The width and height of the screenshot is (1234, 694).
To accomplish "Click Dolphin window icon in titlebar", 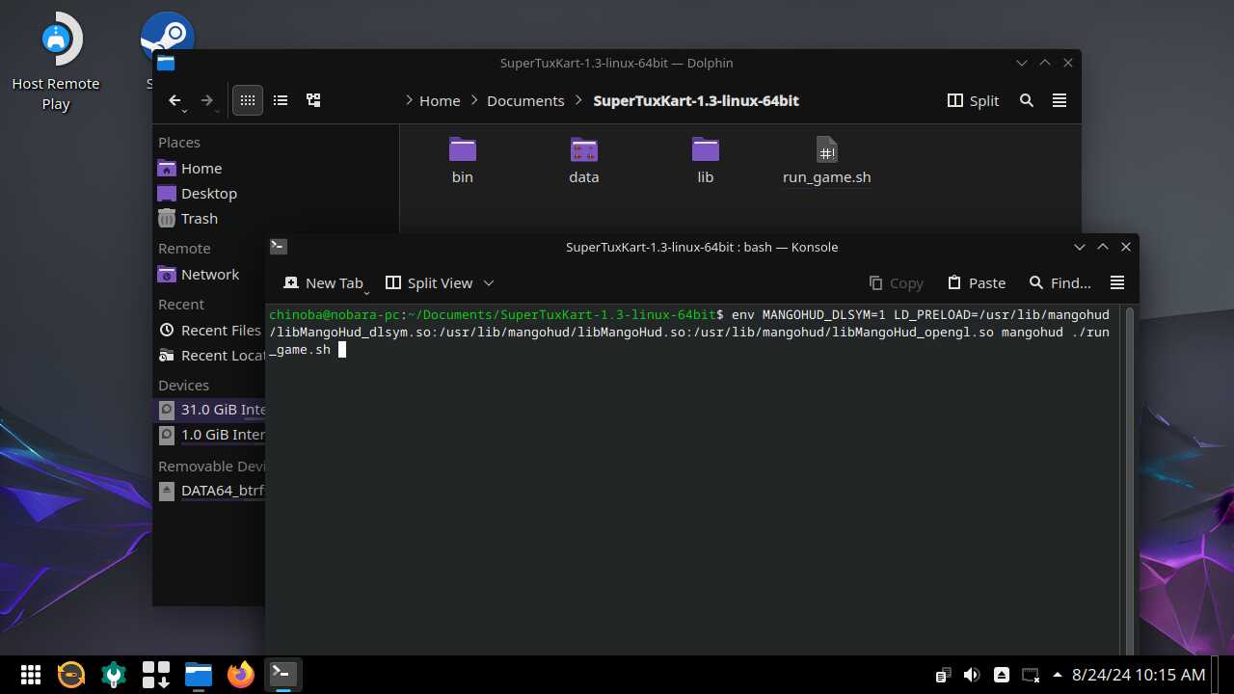I will click(166, 63).
